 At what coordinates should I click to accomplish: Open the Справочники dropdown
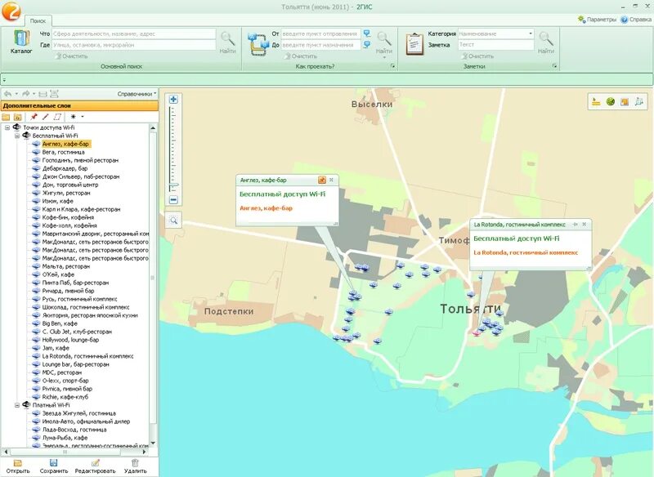coord(137,94)
